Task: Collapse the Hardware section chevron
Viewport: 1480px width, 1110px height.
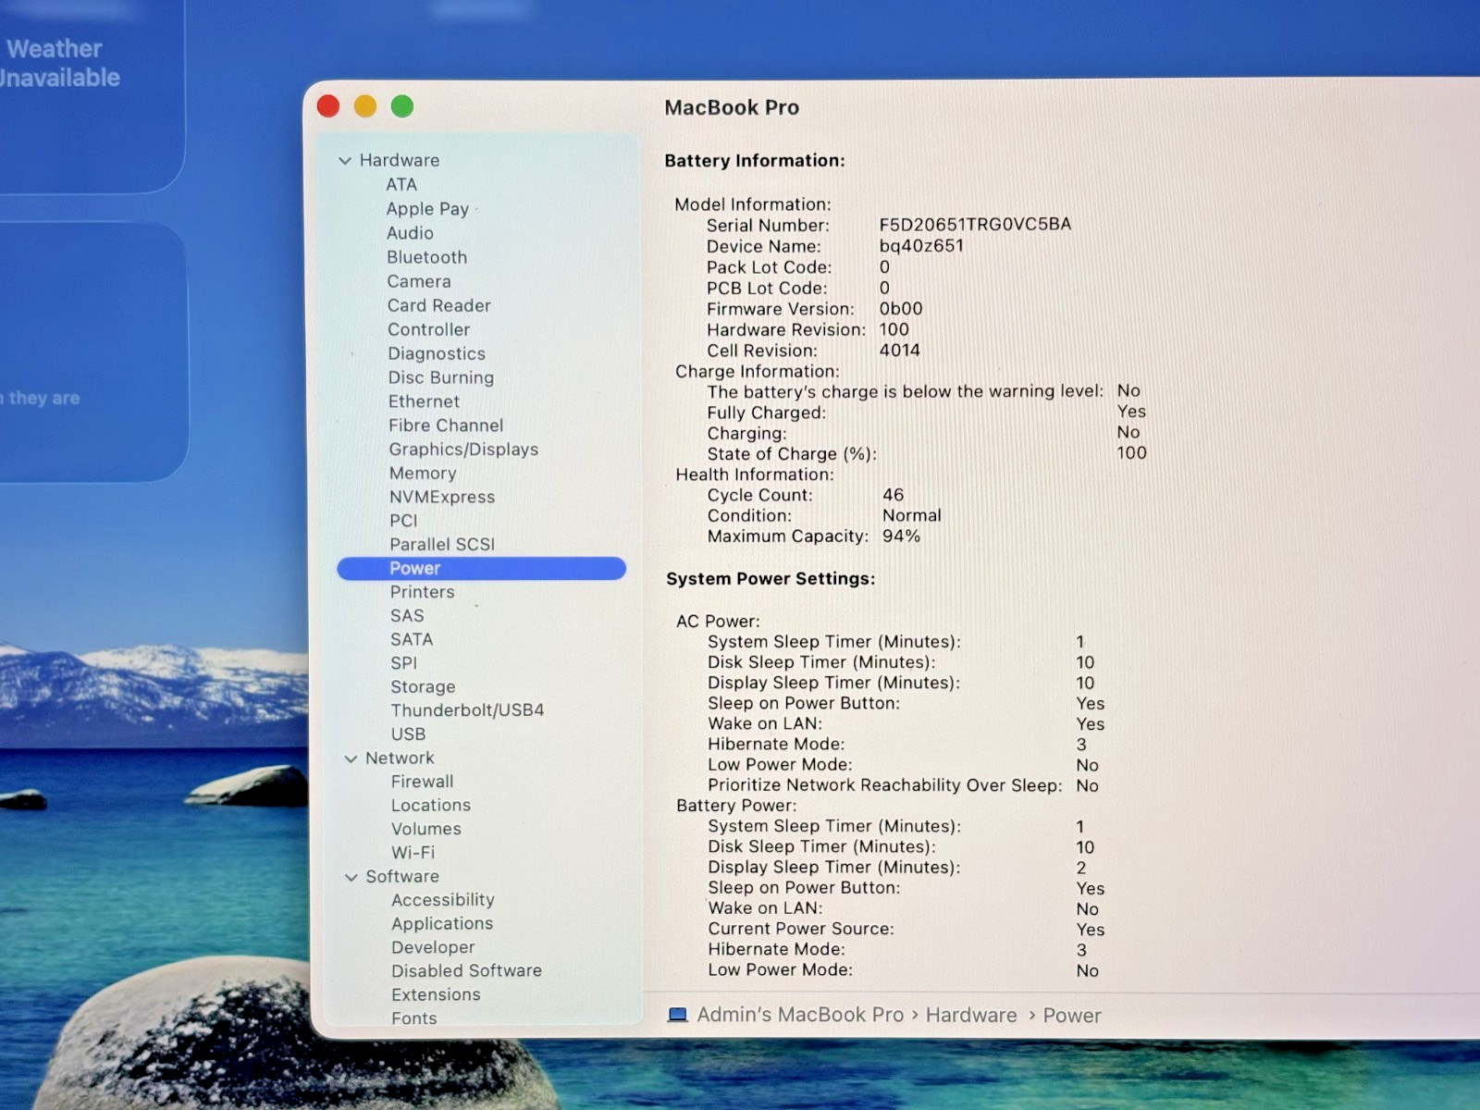Action: (345, 161)
